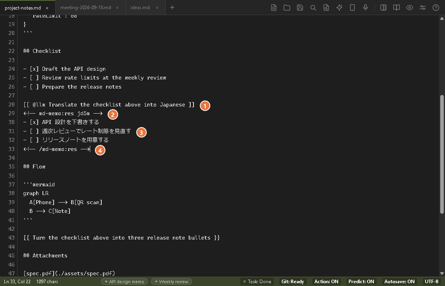Click the empty box of 'Prepare the release notes'
This screenshot has width=445, height=286.
[34, 87]
